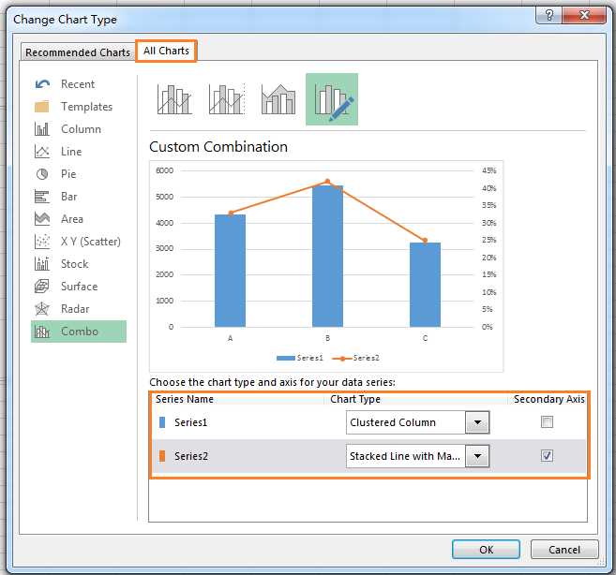
Task: Click the Series1 legend entry in preview
Action: click(x=300, y=358)
